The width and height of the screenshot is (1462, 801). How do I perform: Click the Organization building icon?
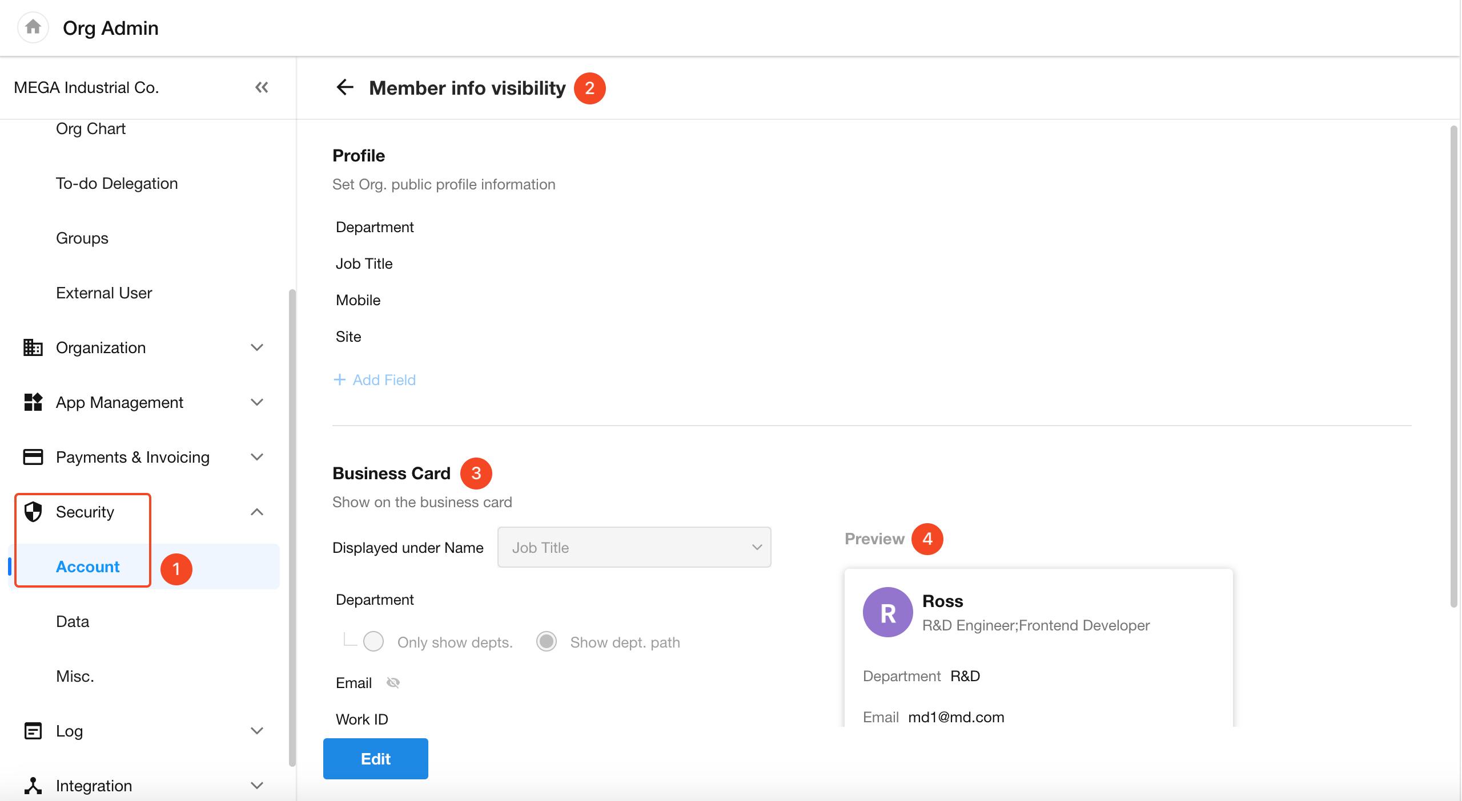pyautogui.click(x=33, y=347)
